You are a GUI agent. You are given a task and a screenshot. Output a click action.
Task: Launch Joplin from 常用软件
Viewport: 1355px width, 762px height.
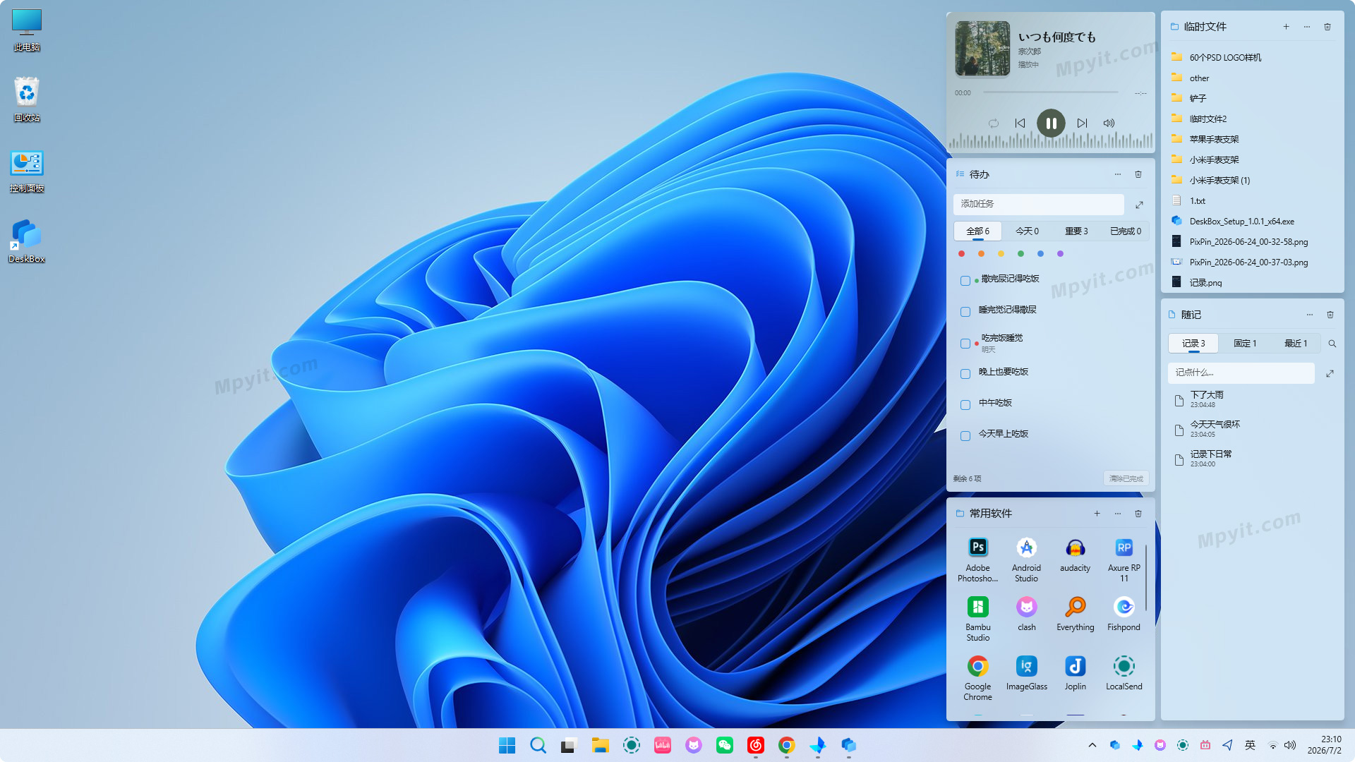[1075, 673]
